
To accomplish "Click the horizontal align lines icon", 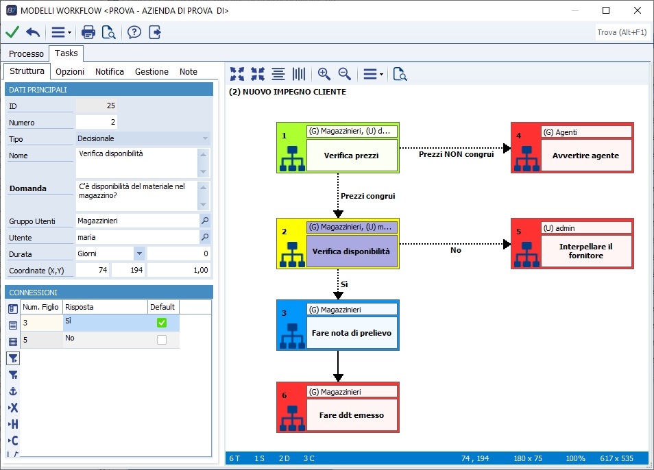I will point(278,74).
